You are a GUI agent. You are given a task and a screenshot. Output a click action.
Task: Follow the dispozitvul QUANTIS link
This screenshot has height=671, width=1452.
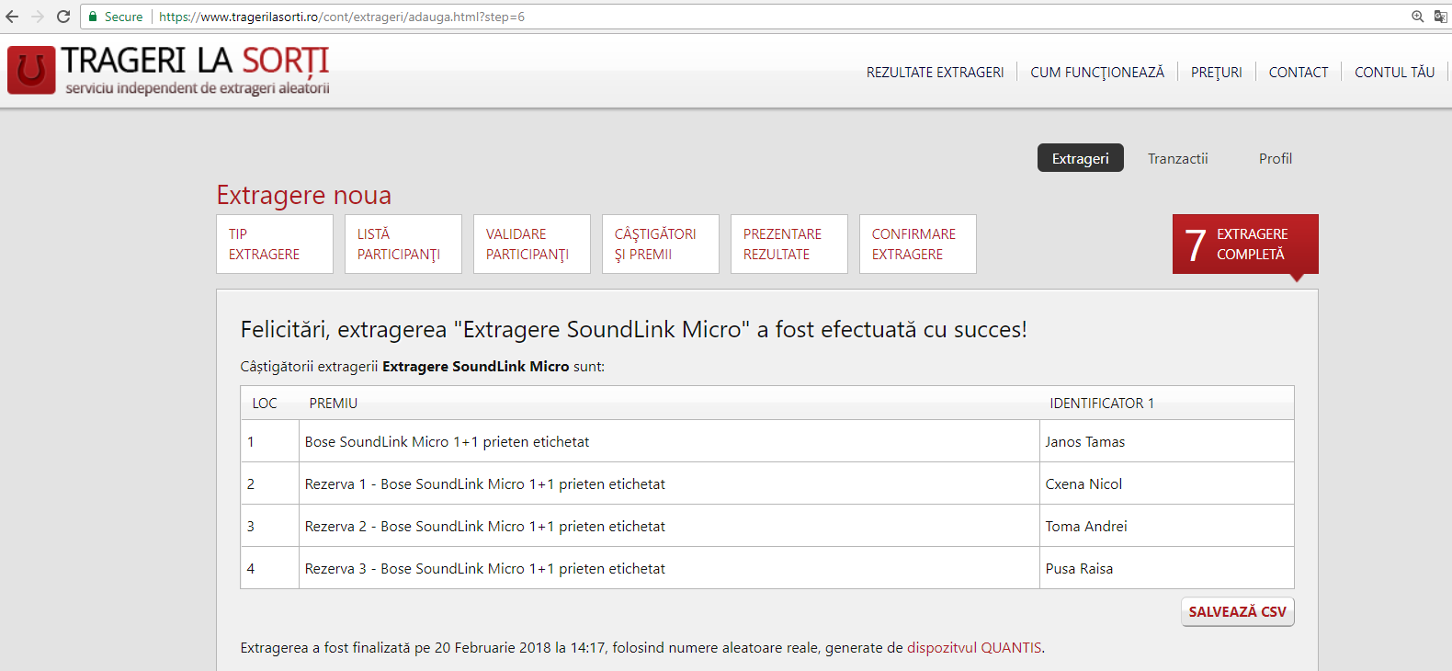pos(974,647)
